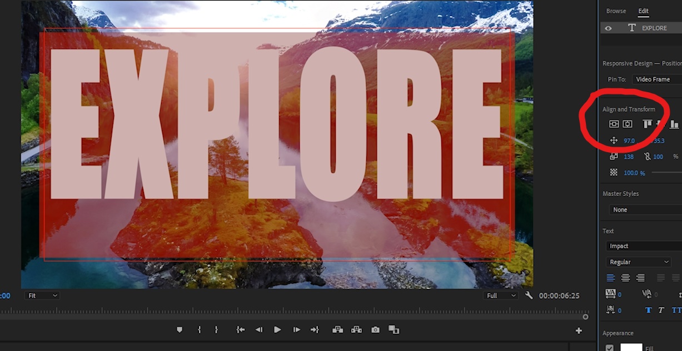Toggle the scale constrain lock icon
This screenshot has width=682, height=351.
coord(647,157)
